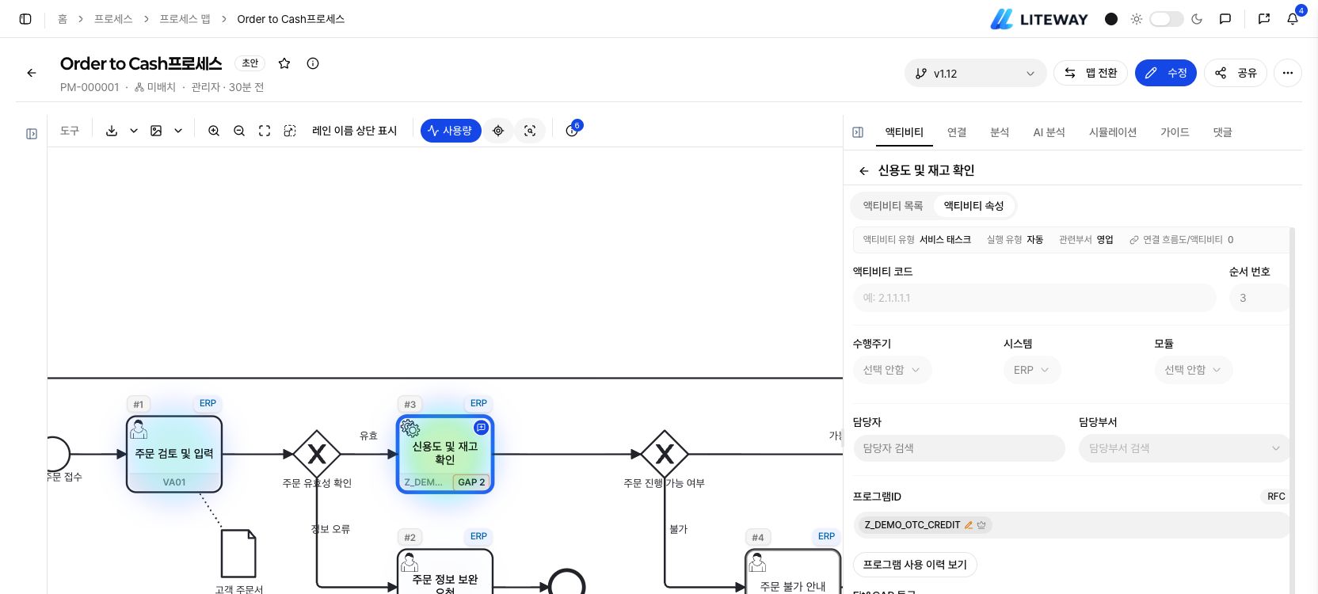Screen dimensions: 1318x594
Task: Click the 맵 전환 button
Action: tap(1091, 73)
